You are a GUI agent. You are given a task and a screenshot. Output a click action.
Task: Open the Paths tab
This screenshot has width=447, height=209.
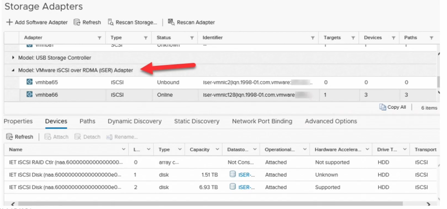pos(87,121)
